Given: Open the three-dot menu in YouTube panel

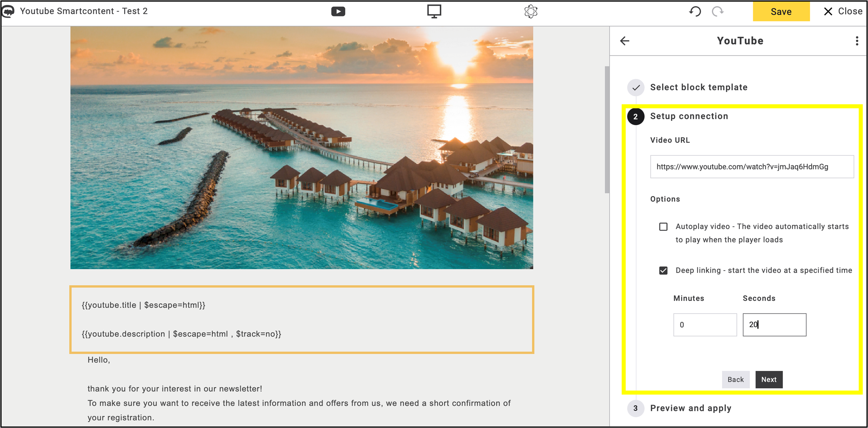Looking at the screenshot, I should (857, 41).
